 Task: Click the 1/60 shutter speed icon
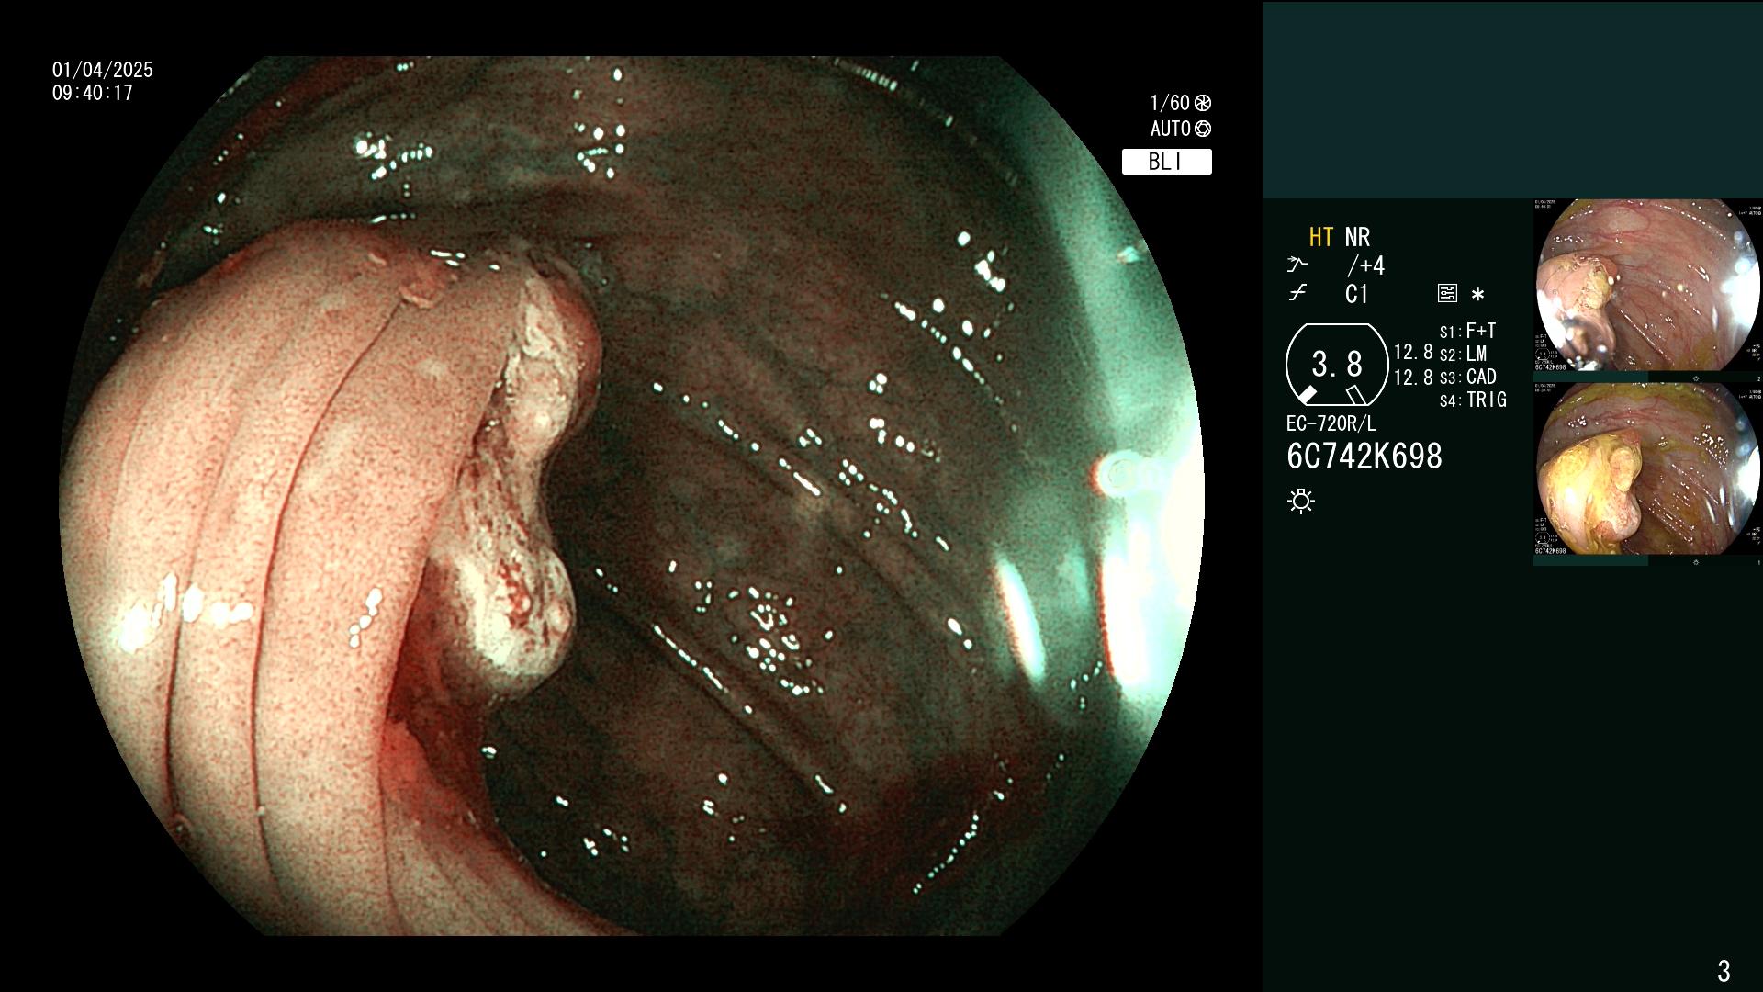1203,103
